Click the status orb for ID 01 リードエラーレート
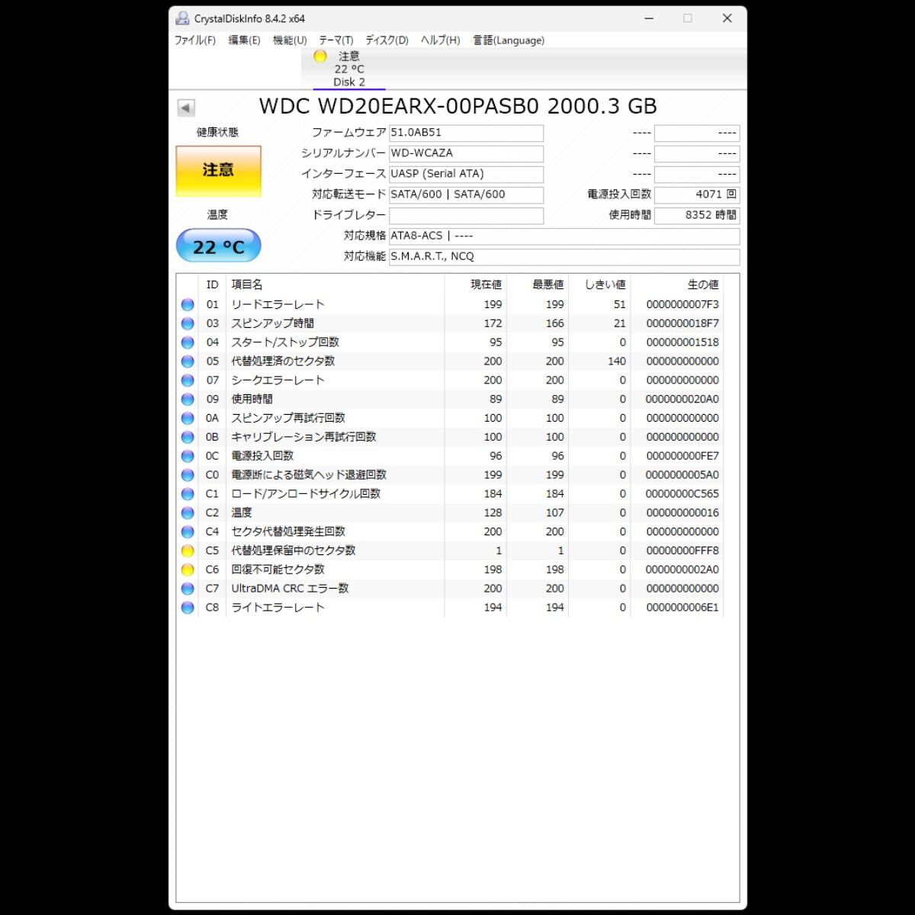The image size is (915, 915). pyautogui.click(x=188, y=304)
